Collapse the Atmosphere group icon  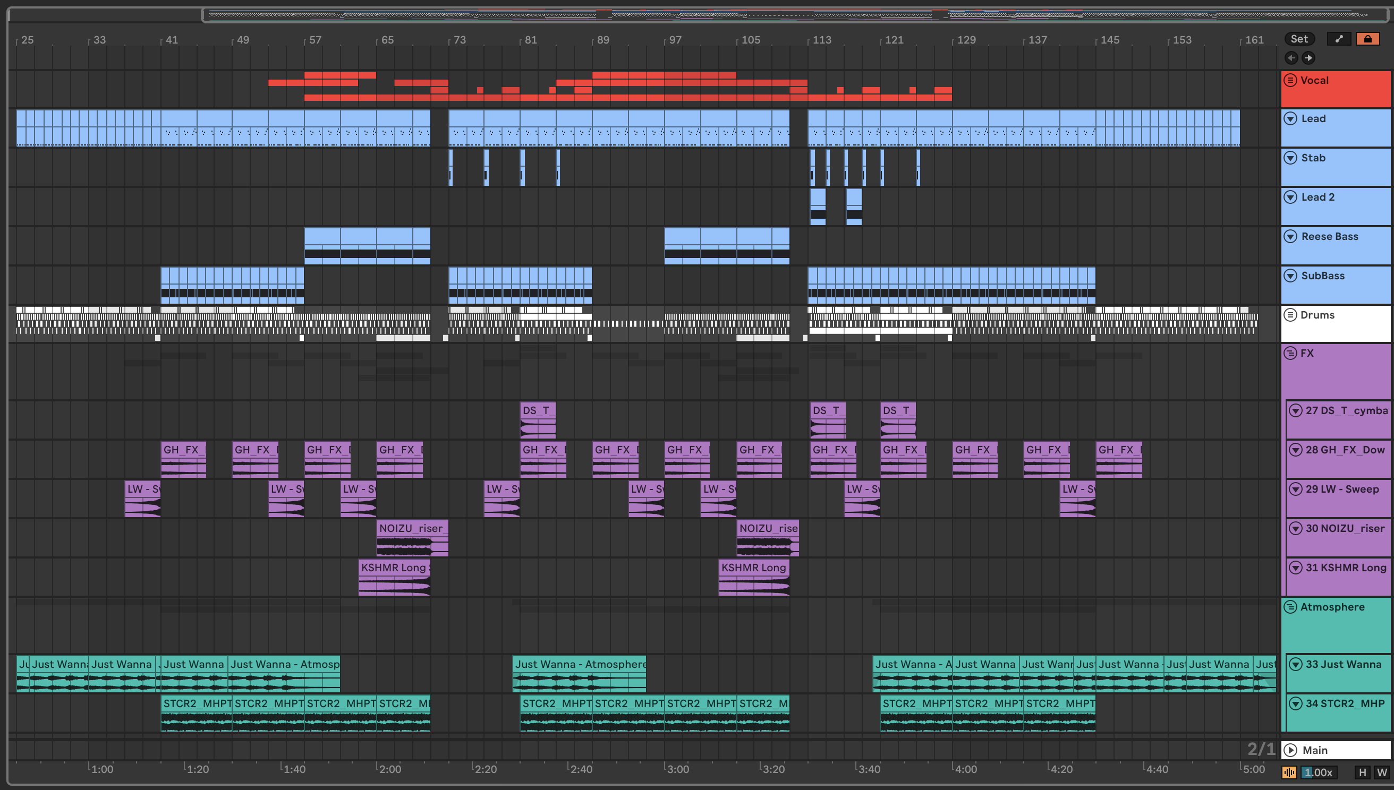coord(1290,607)
